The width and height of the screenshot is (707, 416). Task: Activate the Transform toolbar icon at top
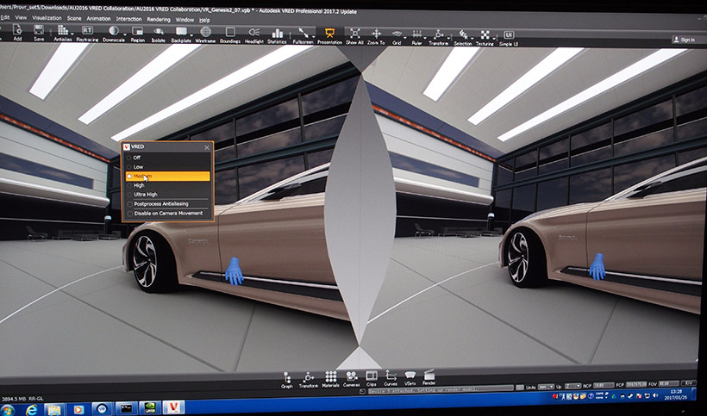click(438, 34)
